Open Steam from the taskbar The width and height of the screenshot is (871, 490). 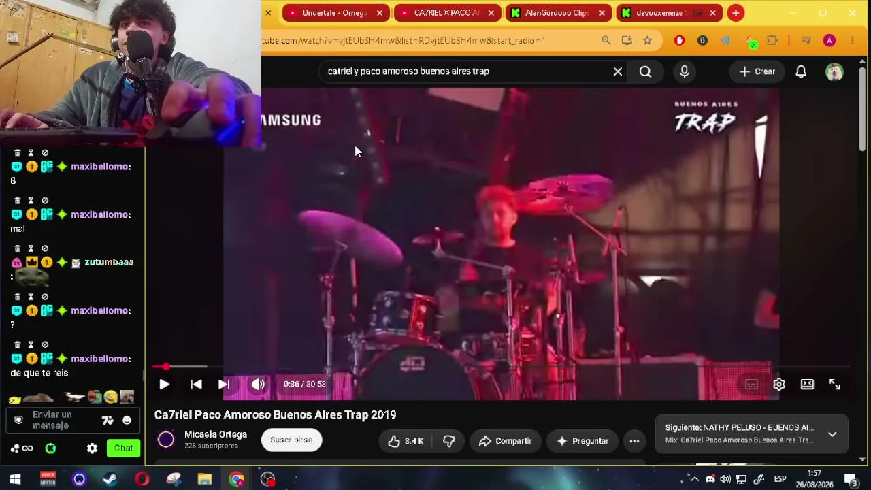pyautogui.click(x=110, y=479)
